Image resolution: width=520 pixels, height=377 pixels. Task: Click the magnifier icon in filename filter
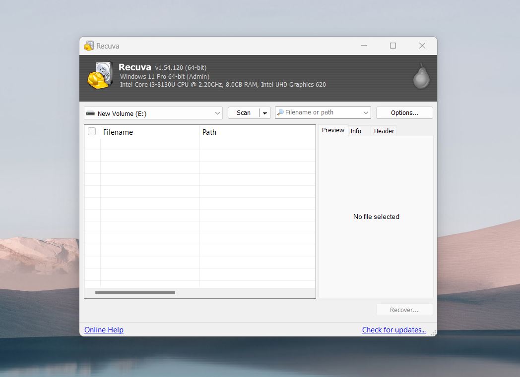pos(280,112)
